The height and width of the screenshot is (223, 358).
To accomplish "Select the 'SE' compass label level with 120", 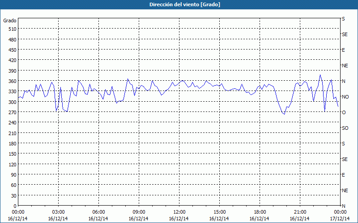I will [x=345, y=159].
